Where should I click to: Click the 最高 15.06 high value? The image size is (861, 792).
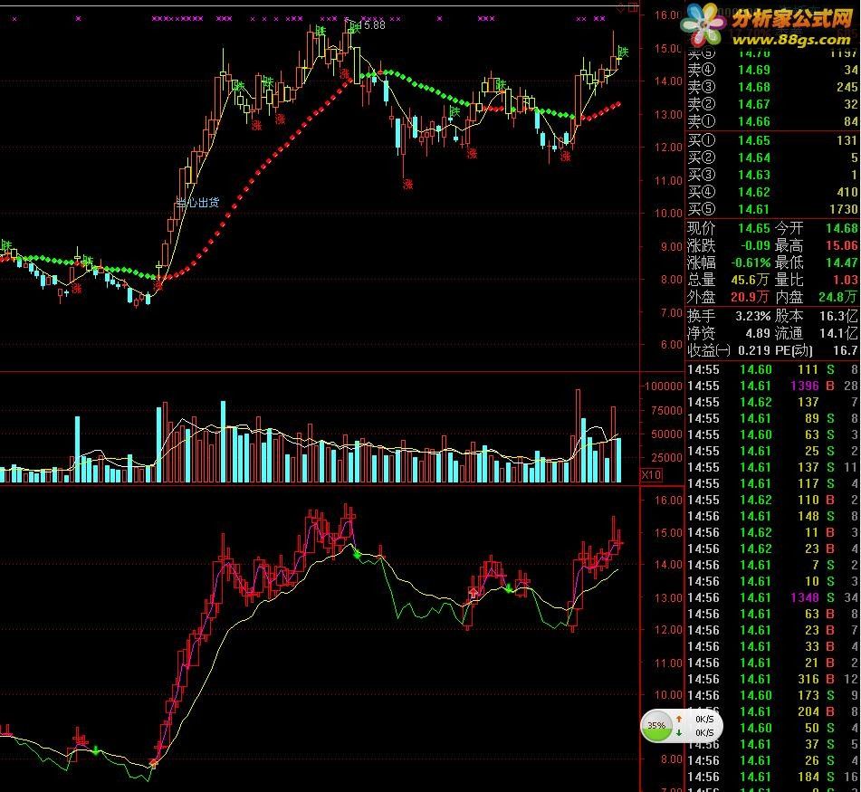click(842, 244)
